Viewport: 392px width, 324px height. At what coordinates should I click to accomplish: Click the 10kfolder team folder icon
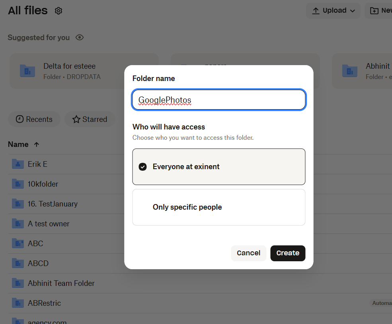18,183
